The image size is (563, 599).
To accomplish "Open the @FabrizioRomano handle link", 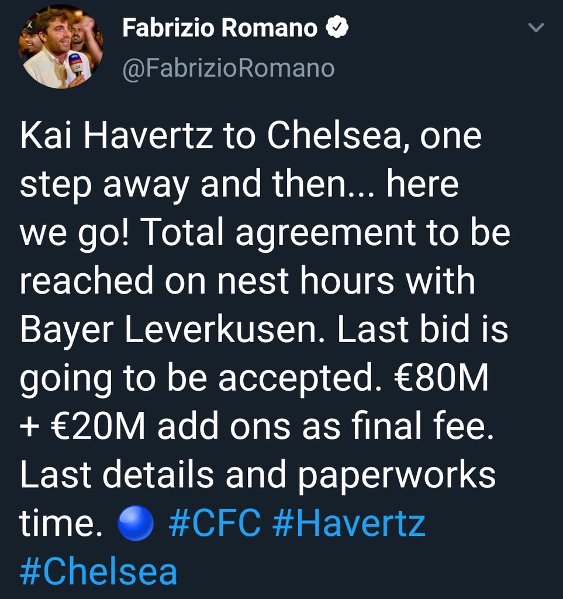I will point(228,68).
